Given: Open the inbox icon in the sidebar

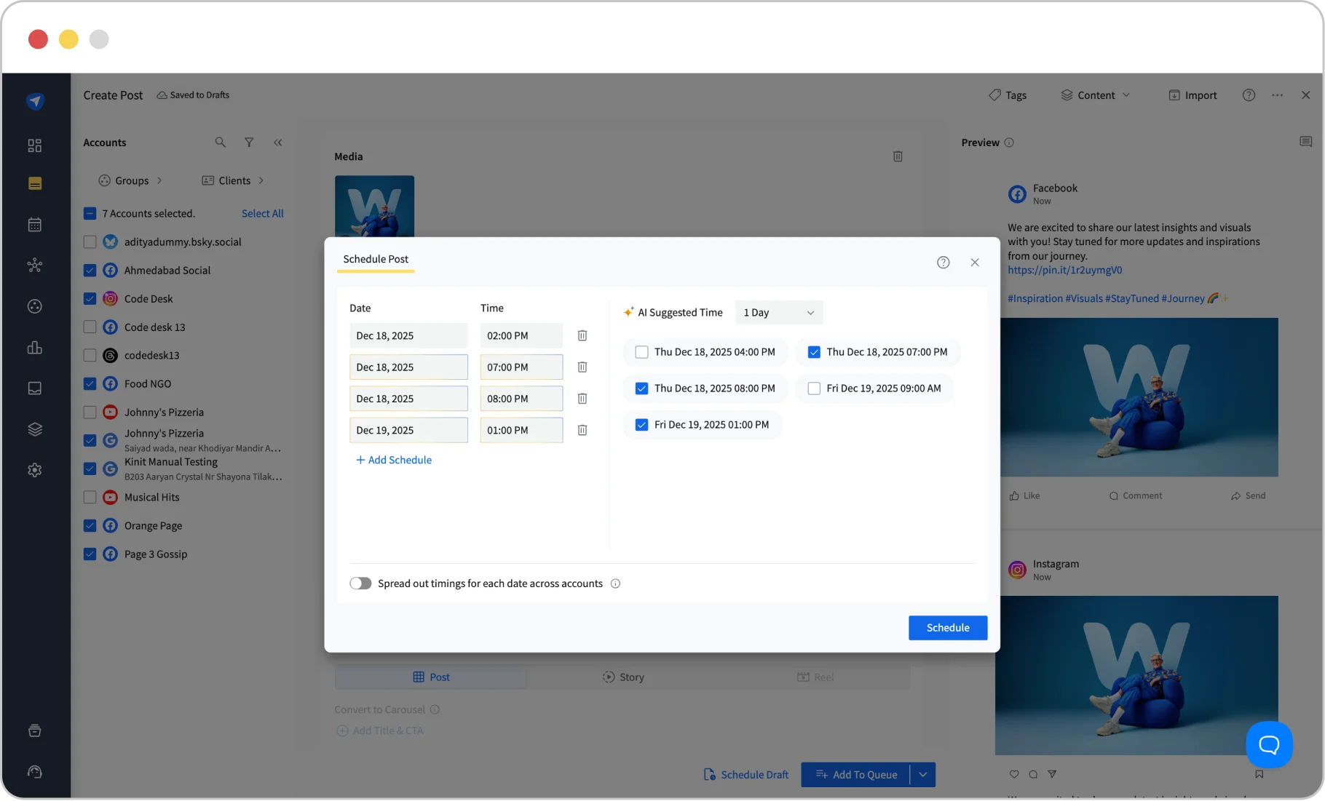Looking at the screenshot, I should pos(34,388).
